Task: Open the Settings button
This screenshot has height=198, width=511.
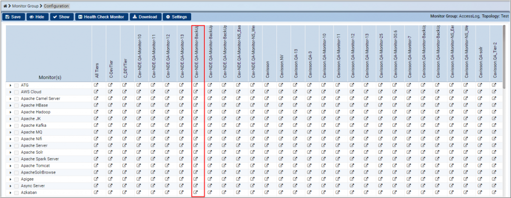Action: click(x=177, y=17)
